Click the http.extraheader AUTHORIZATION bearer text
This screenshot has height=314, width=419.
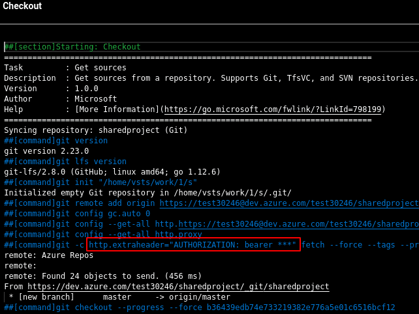tap(193, 245)
